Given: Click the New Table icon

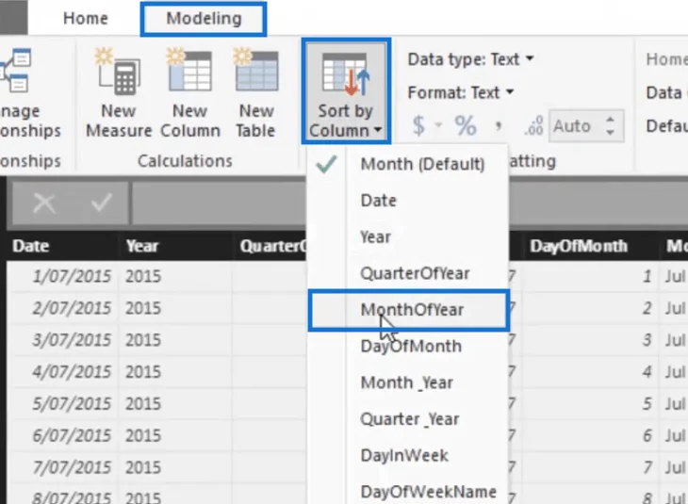Looking at the screenshot, I should click(x=255, y=70).
